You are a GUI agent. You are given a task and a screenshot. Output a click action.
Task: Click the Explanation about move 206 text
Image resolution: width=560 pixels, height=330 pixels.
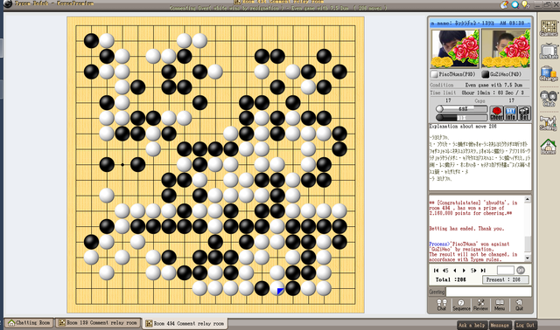pyautogui.click(x=463, y=127)
